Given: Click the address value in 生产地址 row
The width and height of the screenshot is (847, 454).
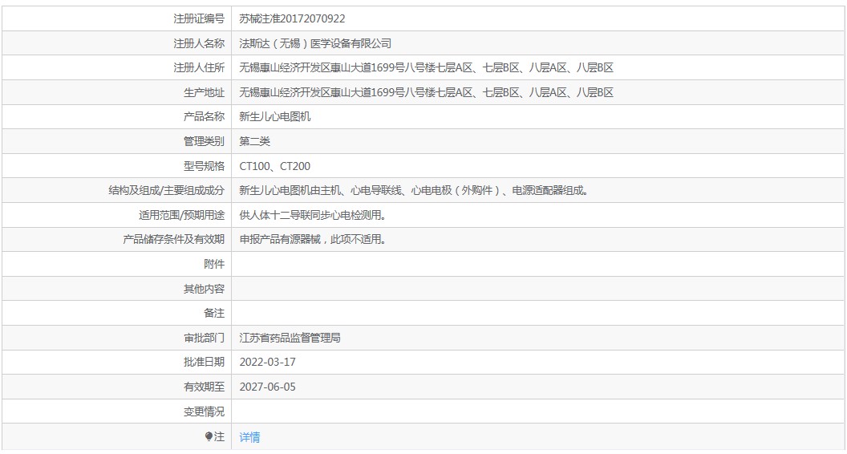Looking at the screenshot, I should tap(427, 93).
